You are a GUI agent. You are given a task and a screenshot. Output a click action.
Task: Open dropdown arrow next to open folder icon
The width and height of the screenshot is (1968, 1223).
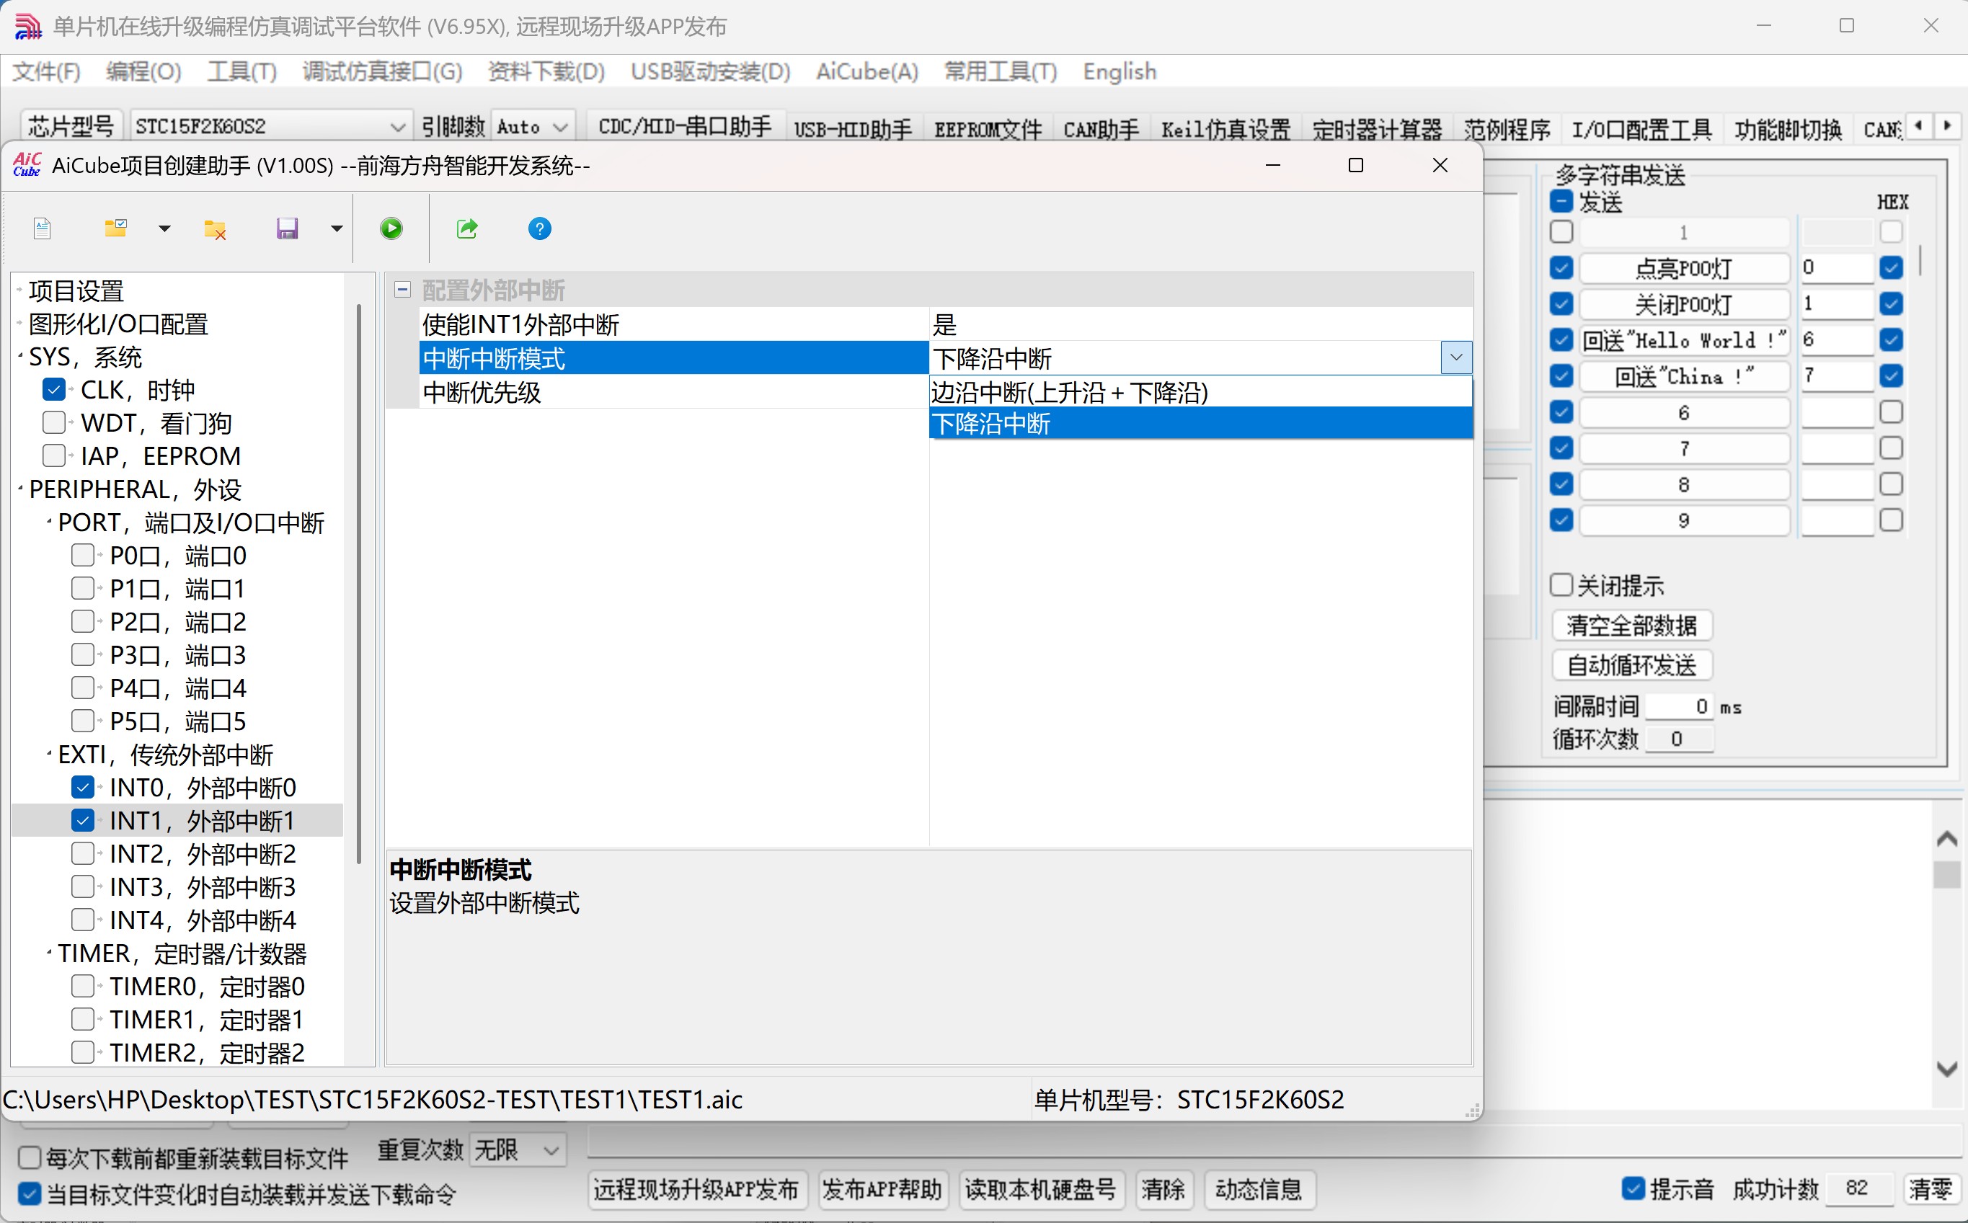point(164,229)
